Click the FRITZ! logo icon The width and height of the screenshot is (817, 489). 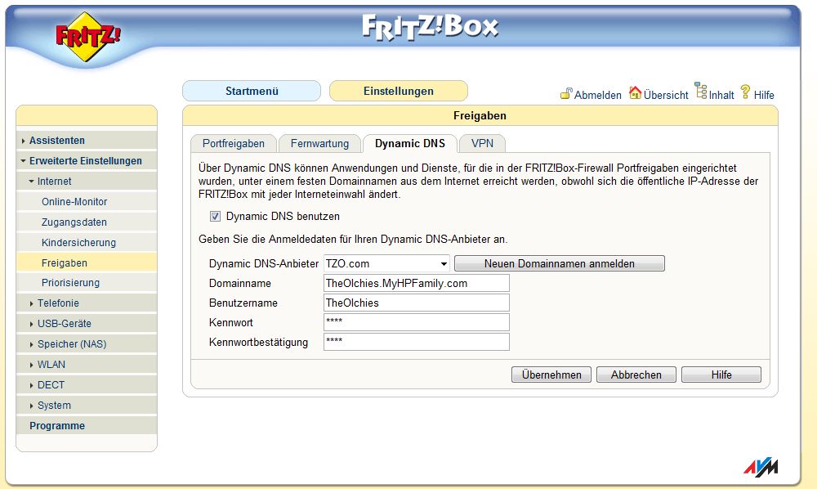(87, 37)
